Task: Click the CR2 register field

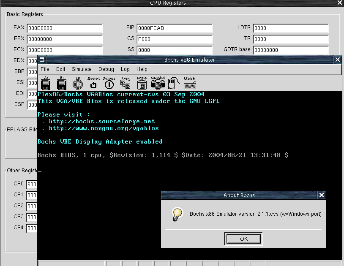Action: (32, 206)
